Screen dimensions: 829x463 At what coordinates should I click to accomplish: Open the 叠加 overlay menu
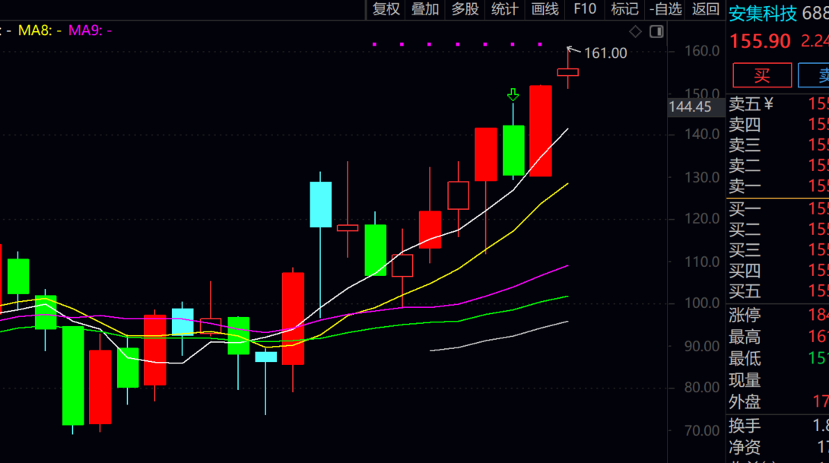point(425,9)
